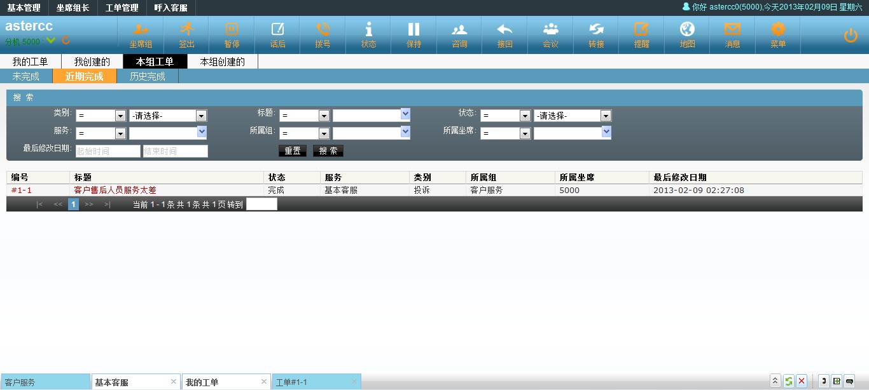Click the orange power logout icon

click(x=851, y=36)
